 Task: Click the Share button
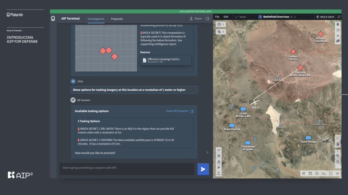pyautogui.click(x=195, y=19)
